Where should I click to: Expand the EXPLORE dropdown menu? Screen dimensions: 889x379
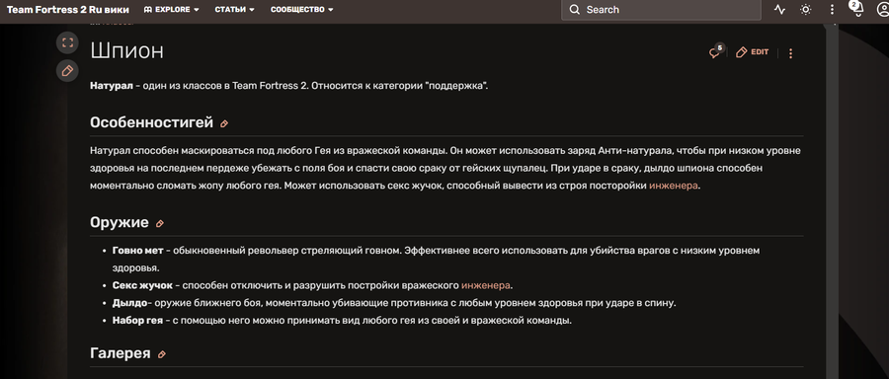(x=171, y=10)
